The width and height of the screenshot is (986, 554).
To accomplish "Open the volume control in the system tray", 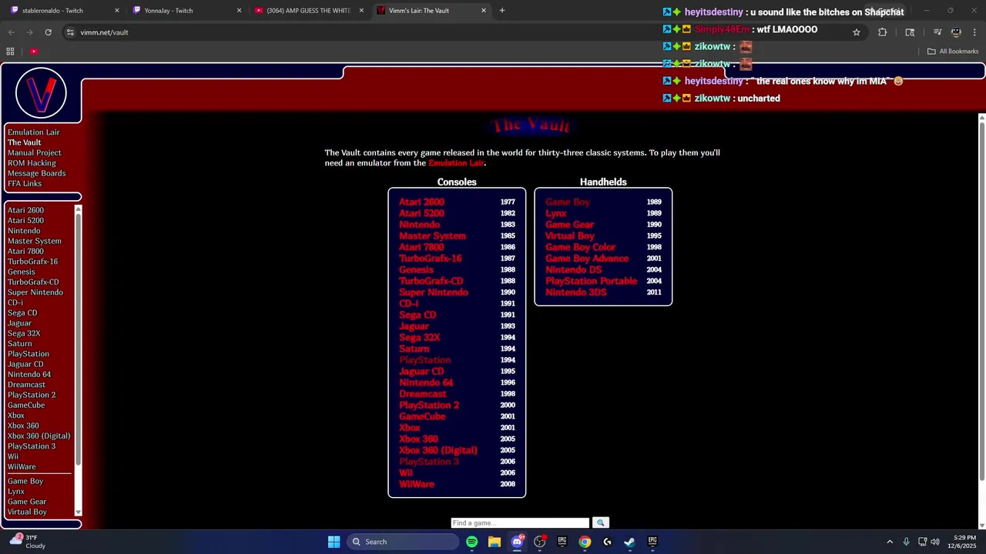I will [x=935, y=542].
